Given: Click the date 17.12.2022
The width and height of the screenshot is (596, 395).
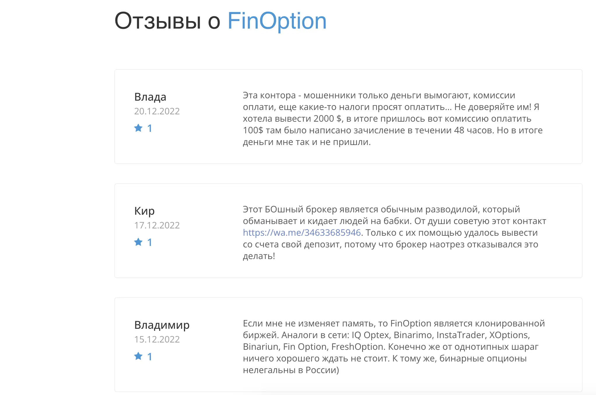Looking at the screenshot, I should 157,225.
